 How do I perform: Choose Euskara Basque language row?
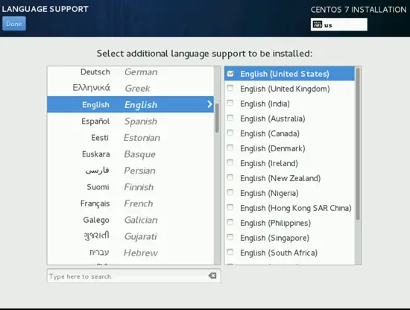[x=130, y=154]
